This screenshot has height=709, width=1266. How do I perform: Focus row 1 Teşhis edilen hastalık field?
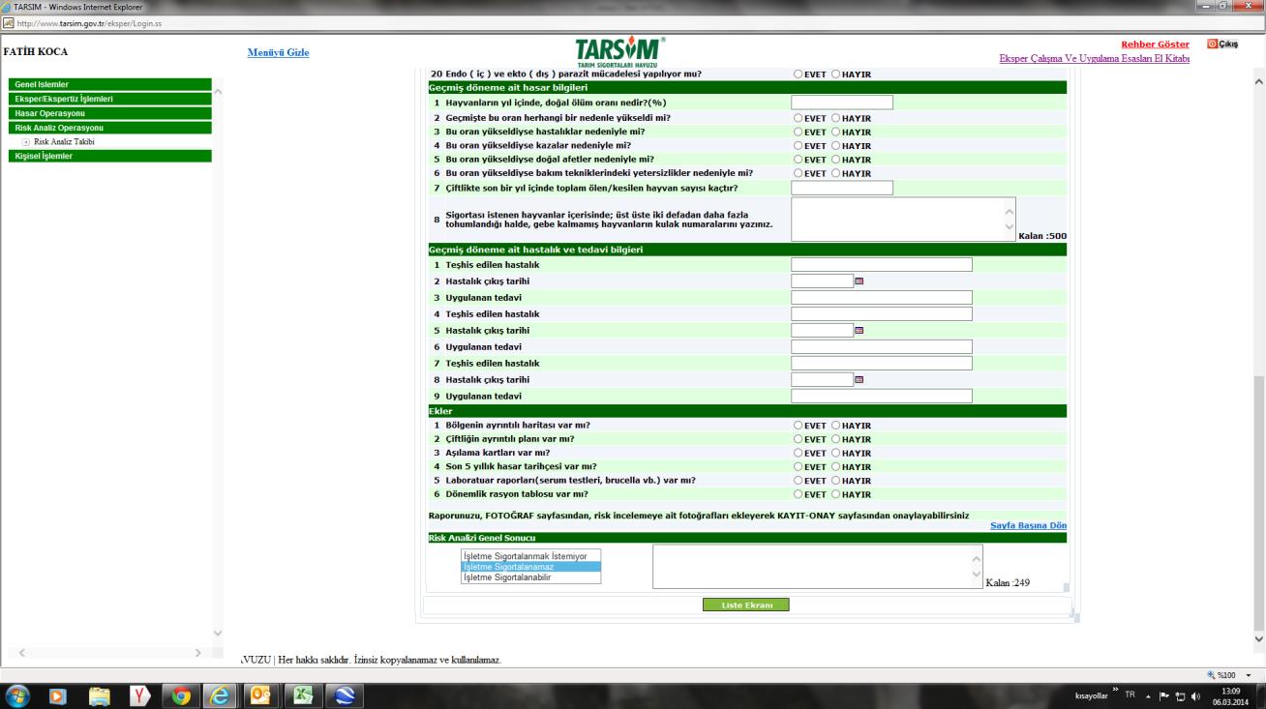[882, 265]
